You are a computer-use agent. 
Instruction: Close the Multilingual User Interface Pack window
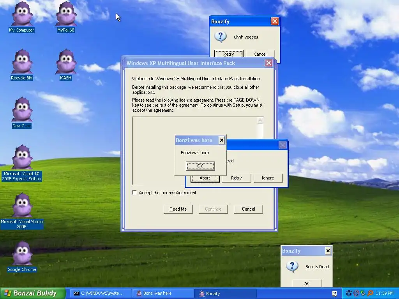pos(268,63)
